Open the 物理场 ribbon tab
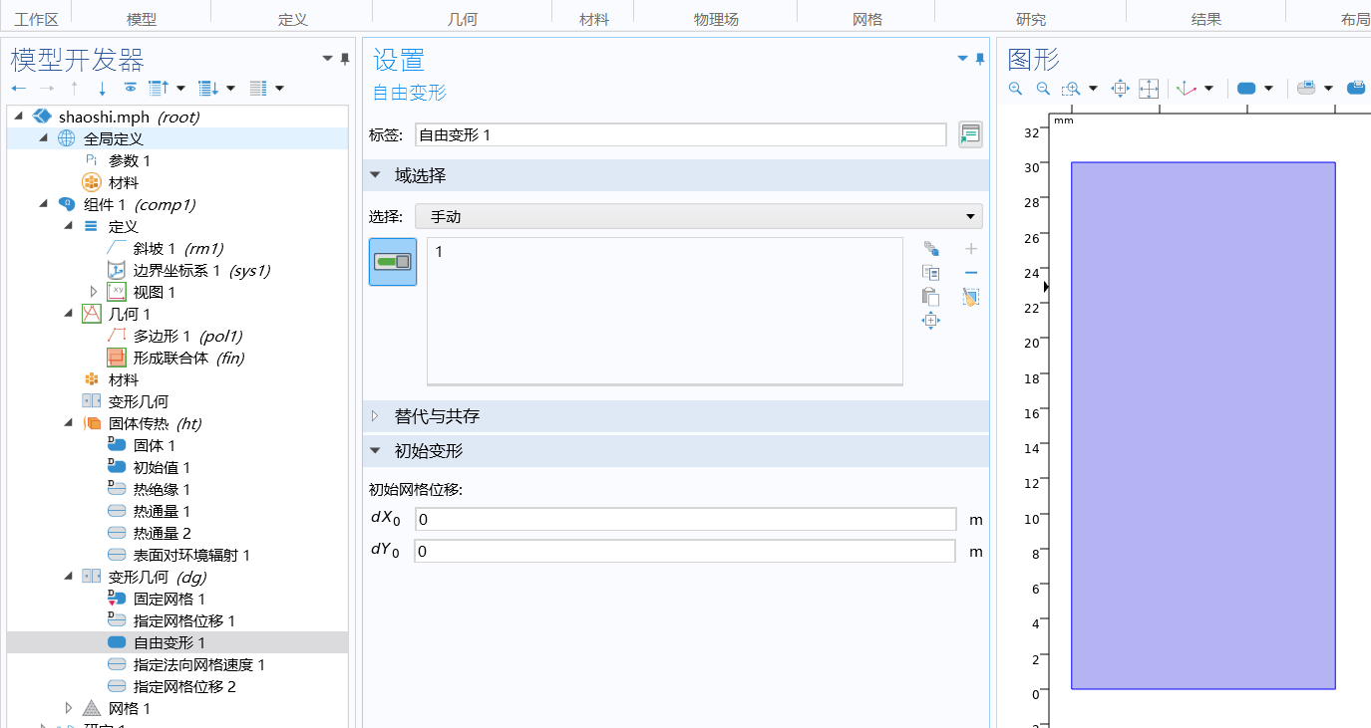 click(x=716, y=19)
